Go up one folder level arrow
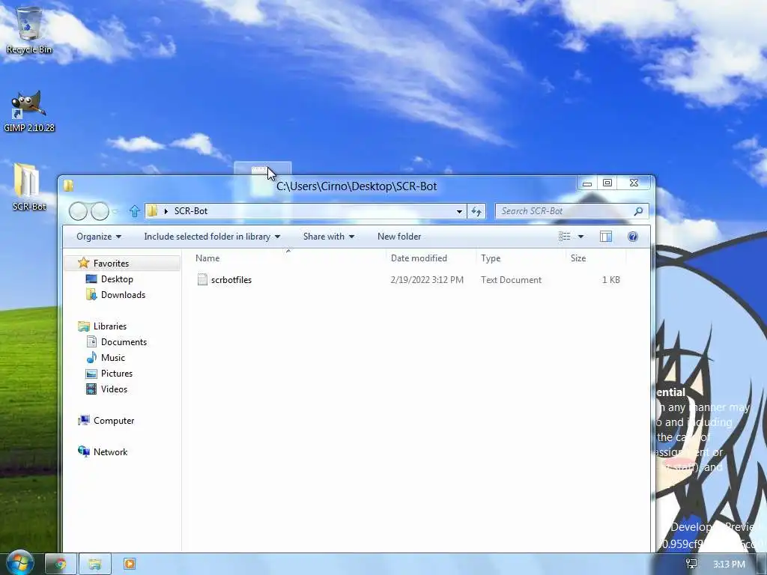 click(135, 211)
